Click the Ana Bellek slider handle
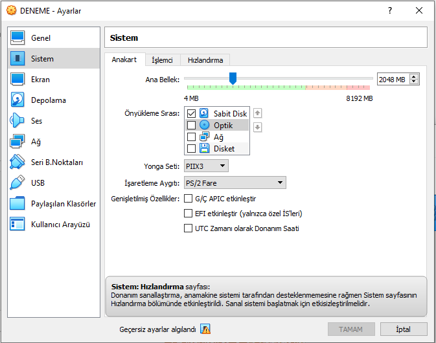 [x=233, y=78]
